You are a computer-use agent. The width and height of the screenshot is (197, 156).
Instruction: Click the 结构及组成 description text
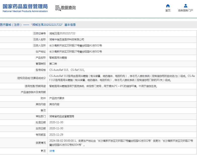tap(122, 78)
